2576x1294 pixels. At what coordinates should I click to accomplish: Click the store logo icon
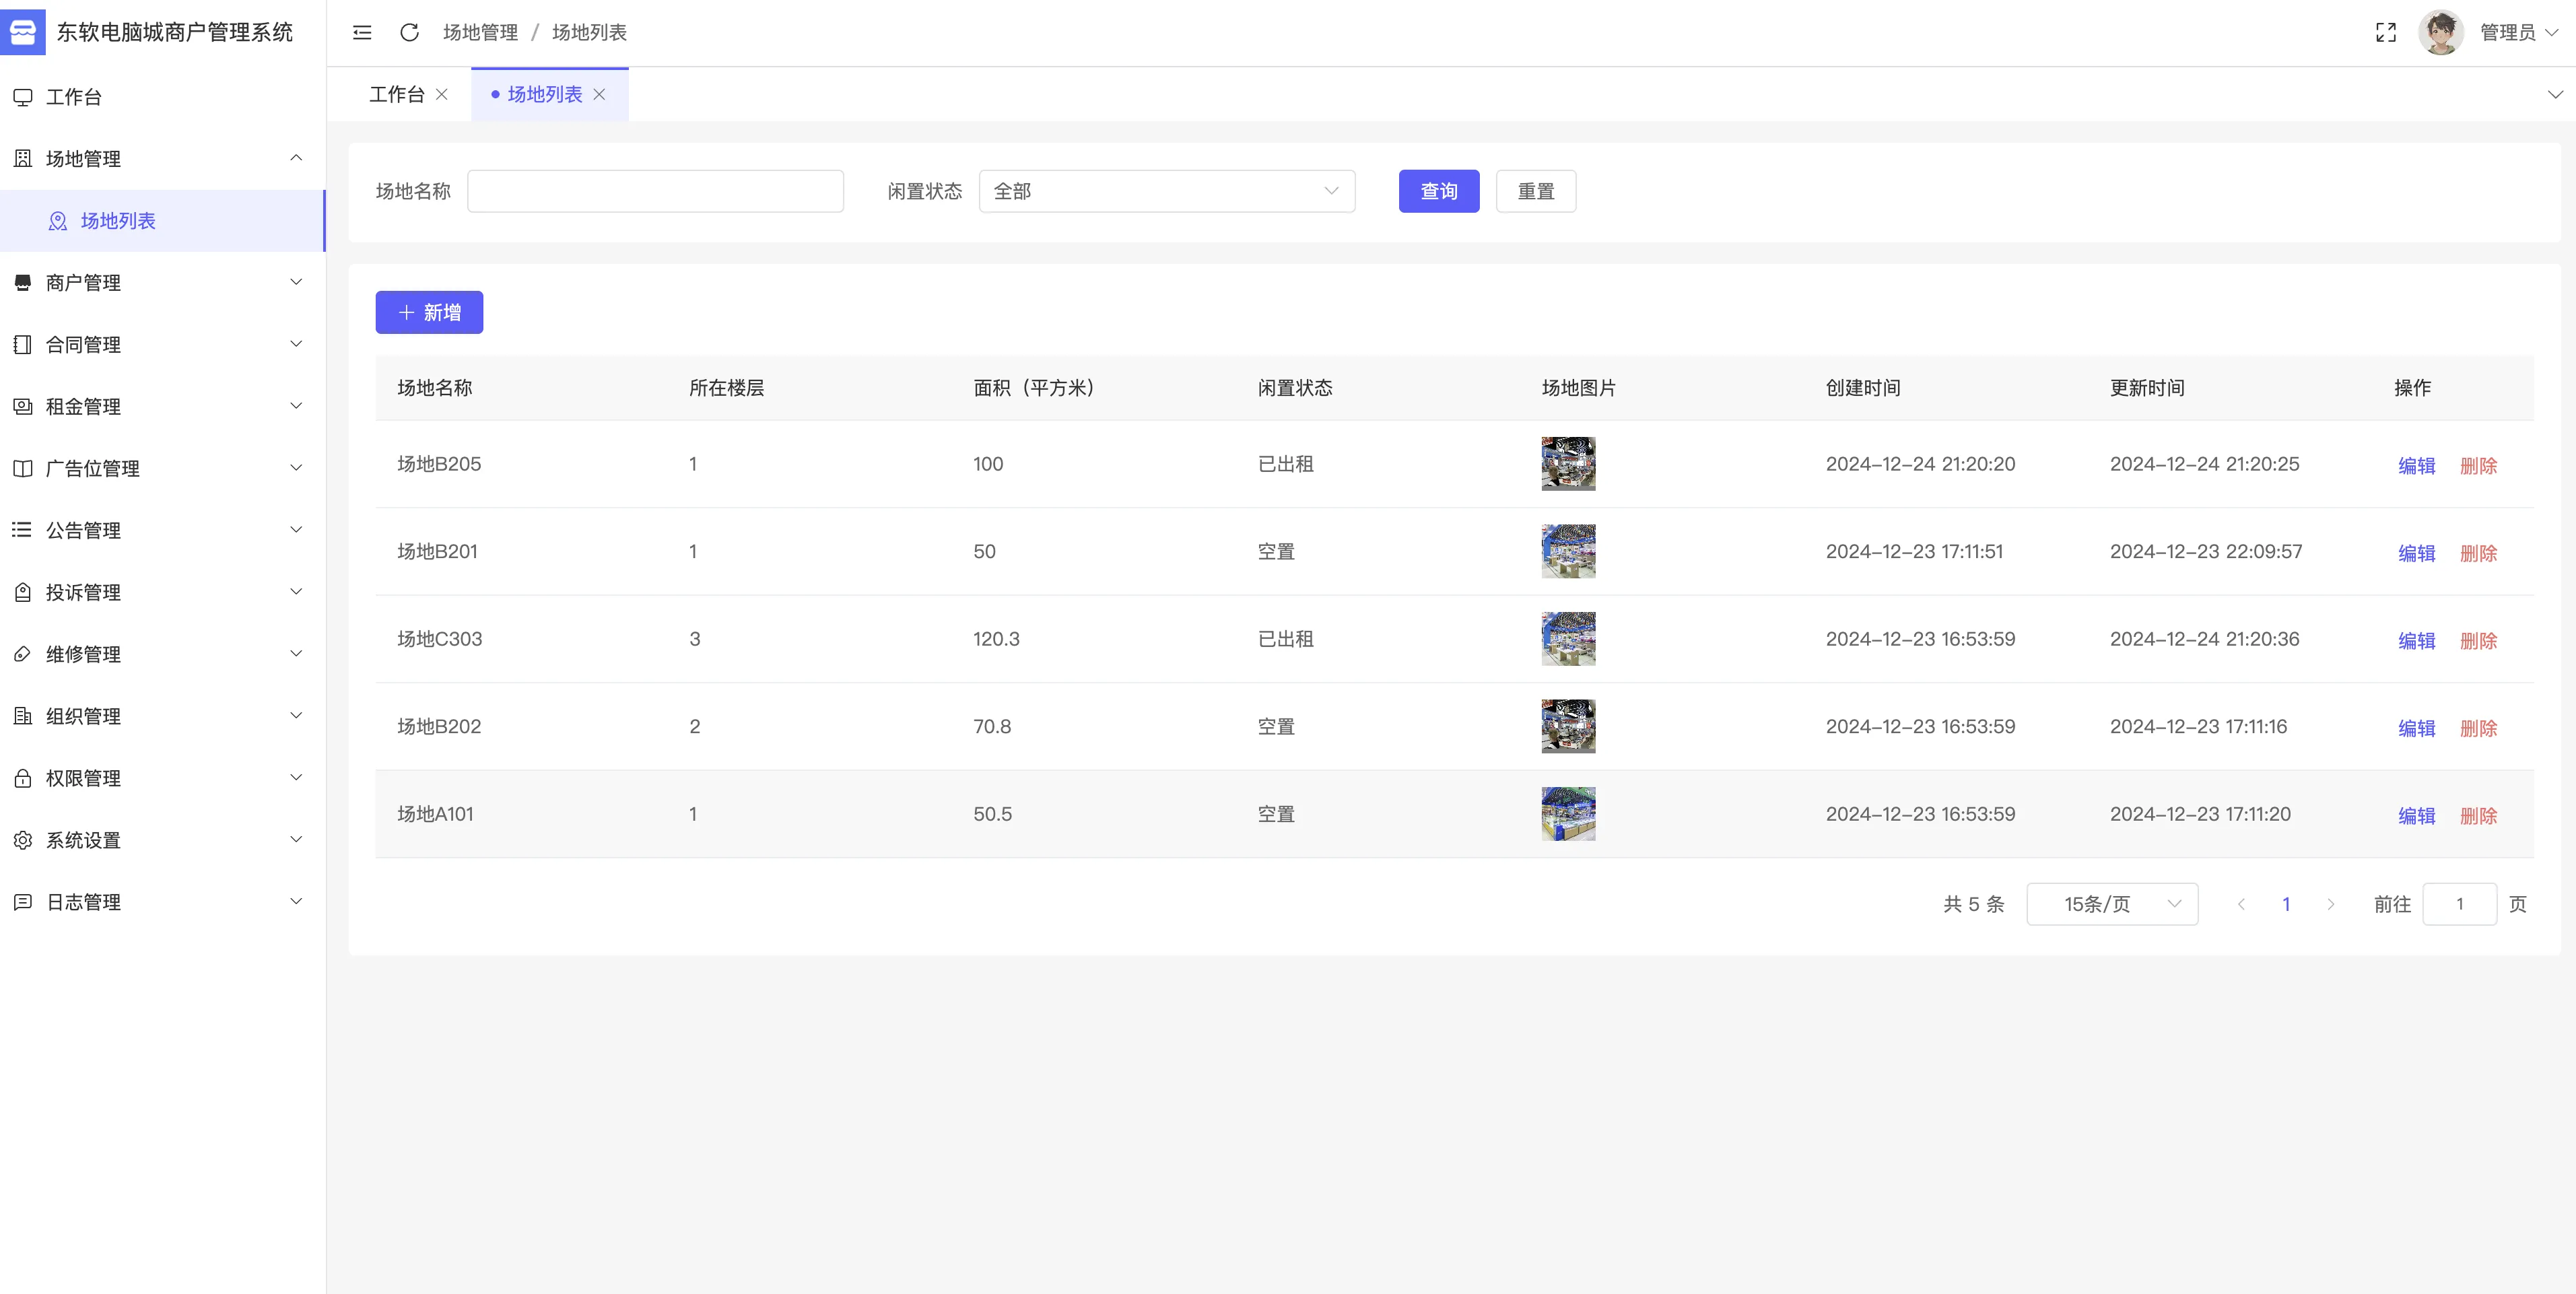[x=23, y=32]
